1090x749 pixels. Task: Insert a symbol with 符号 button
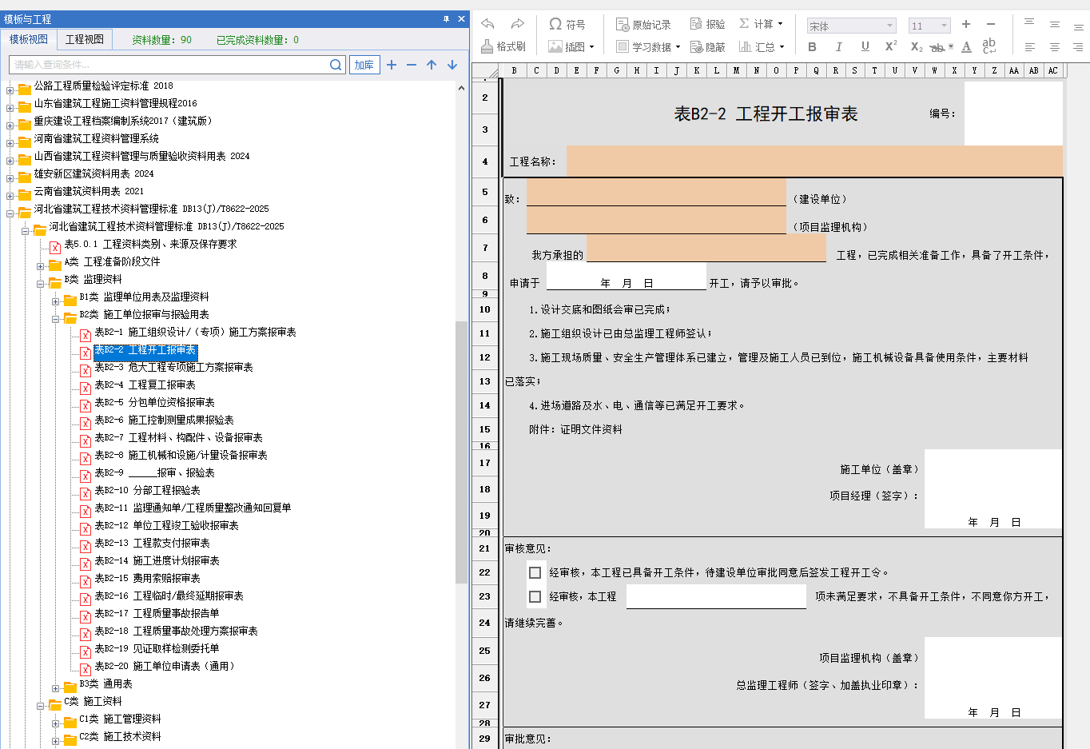[x=567, y=24]
